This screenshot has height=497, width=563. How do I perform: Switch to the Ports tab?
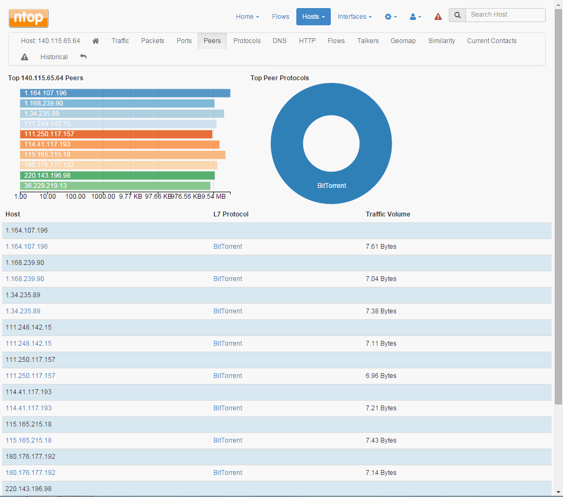(184, 41)
